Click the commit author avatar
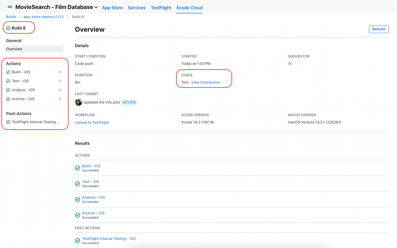 coord(78,102)
